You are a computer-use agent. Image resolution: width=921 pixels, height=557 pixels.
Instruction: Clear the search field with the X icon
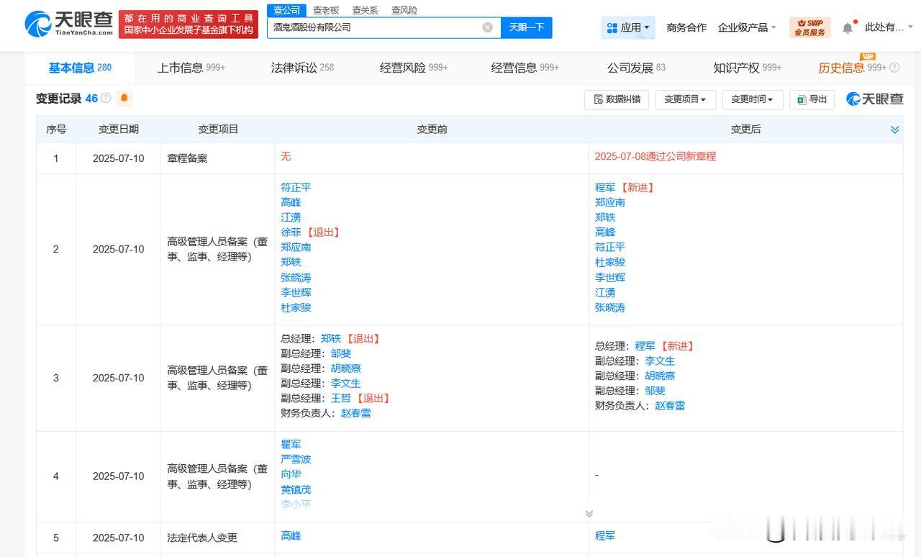click(x=487, y=27)
